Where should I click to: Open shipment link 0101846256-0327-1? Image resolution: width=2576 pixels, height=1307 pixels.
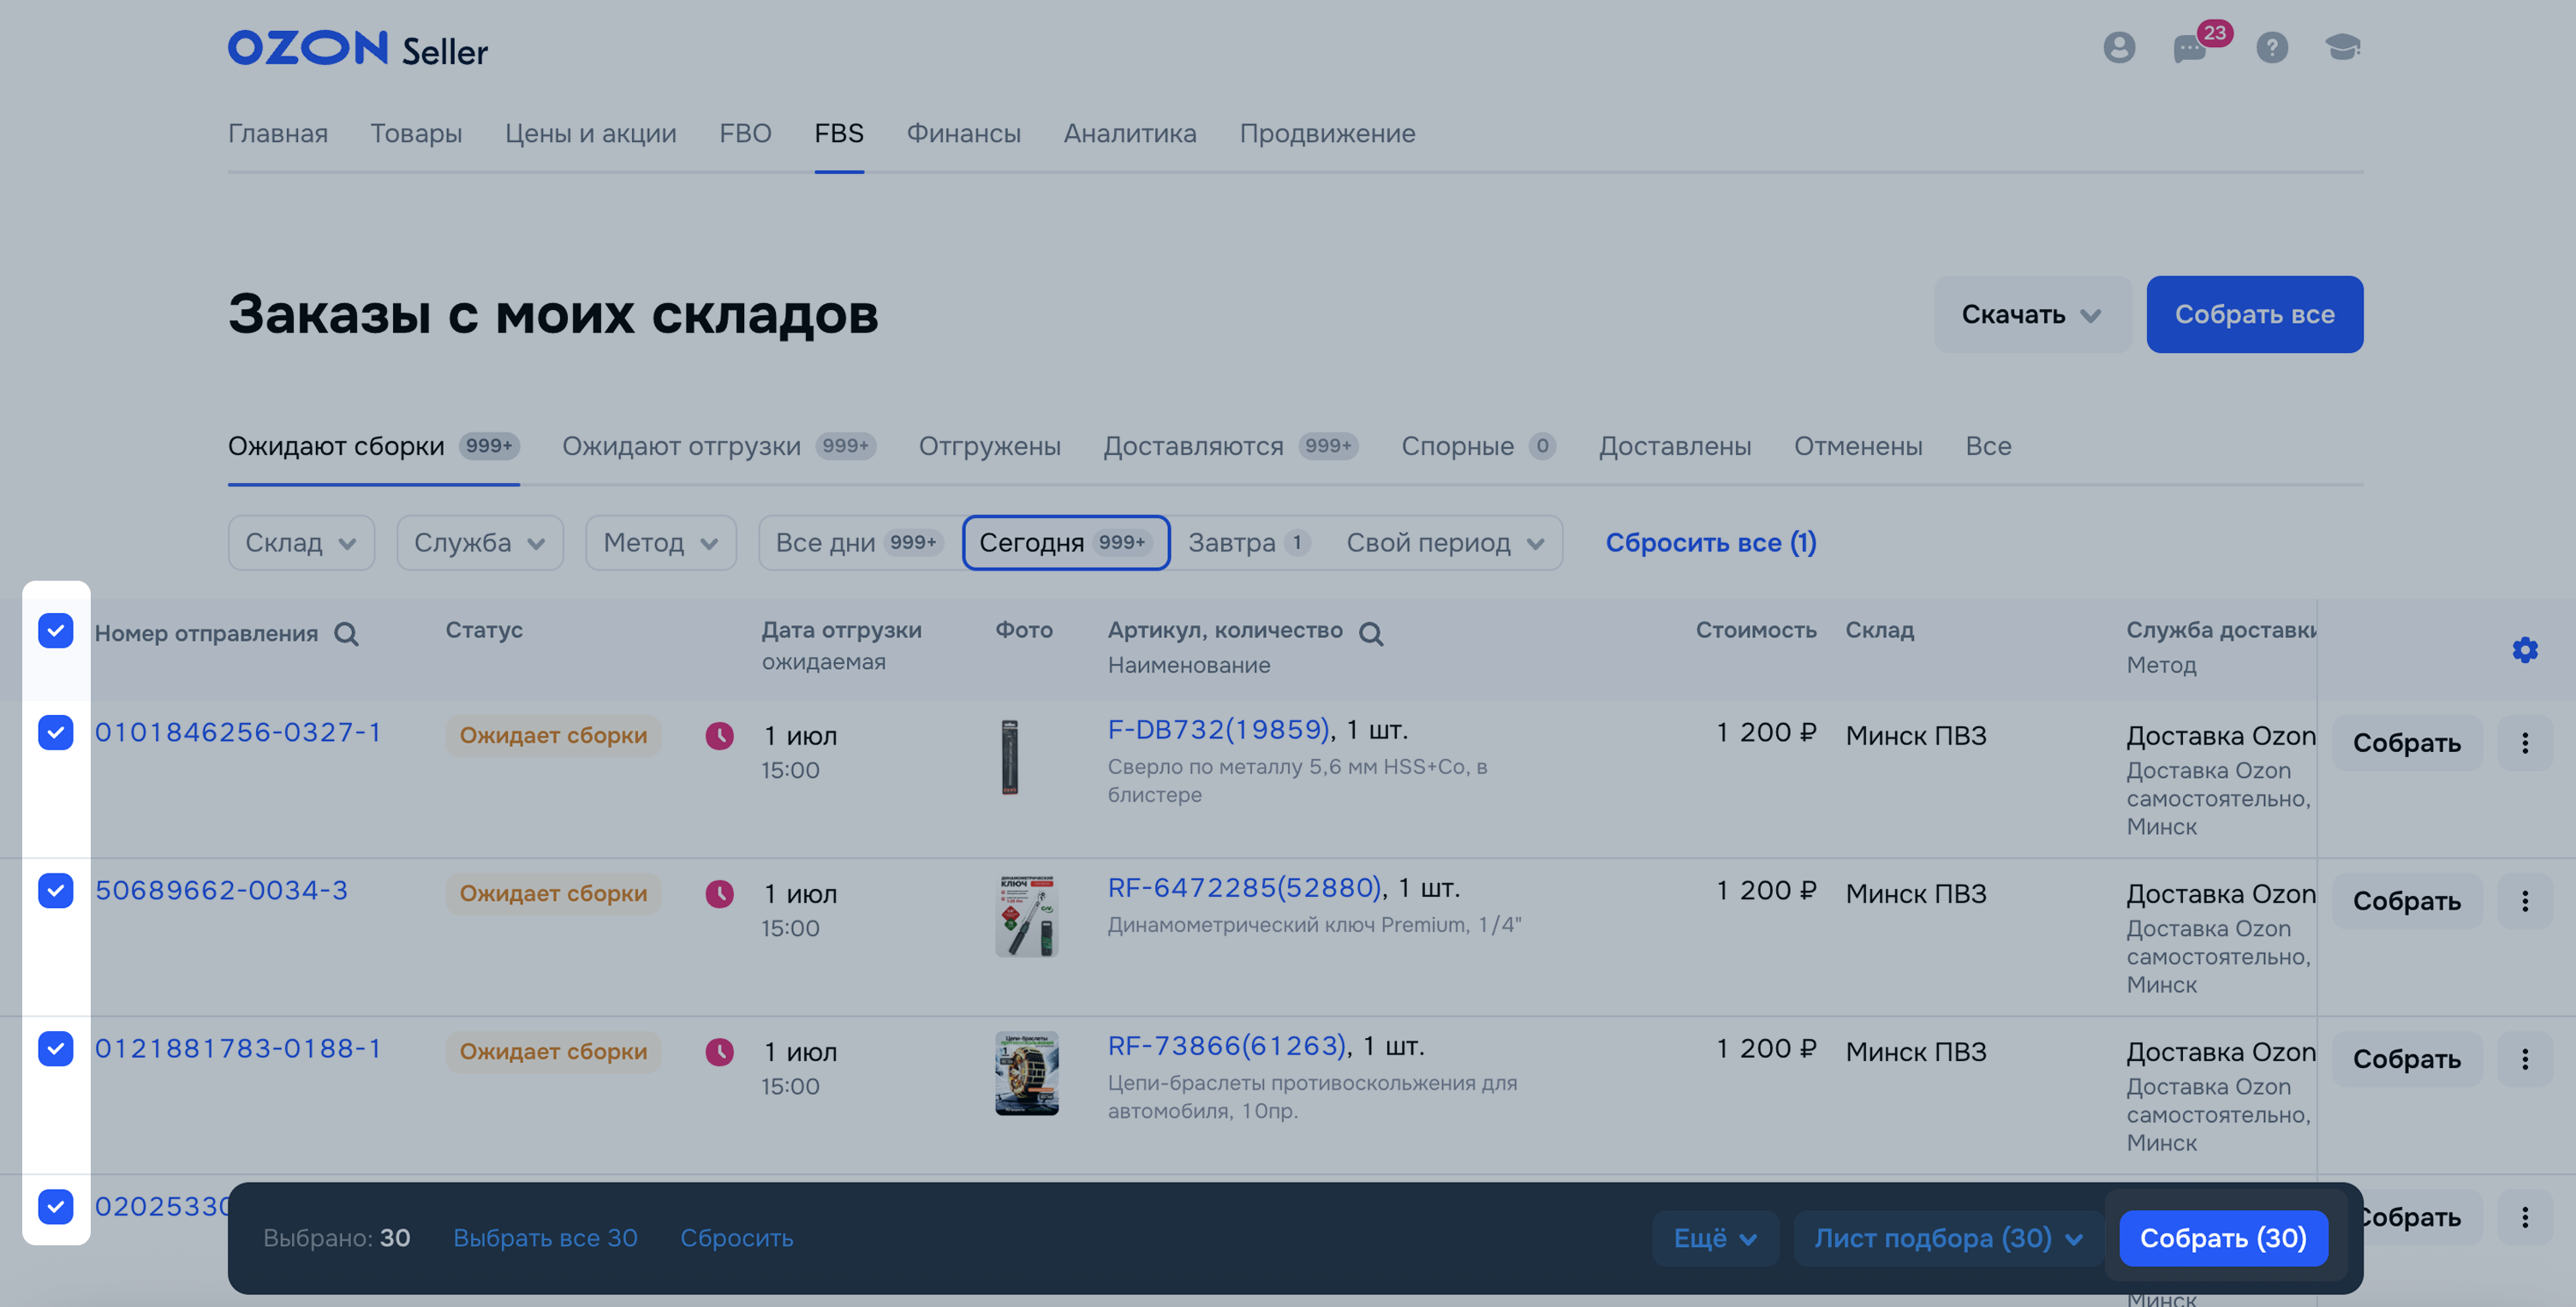pos(238,733)
